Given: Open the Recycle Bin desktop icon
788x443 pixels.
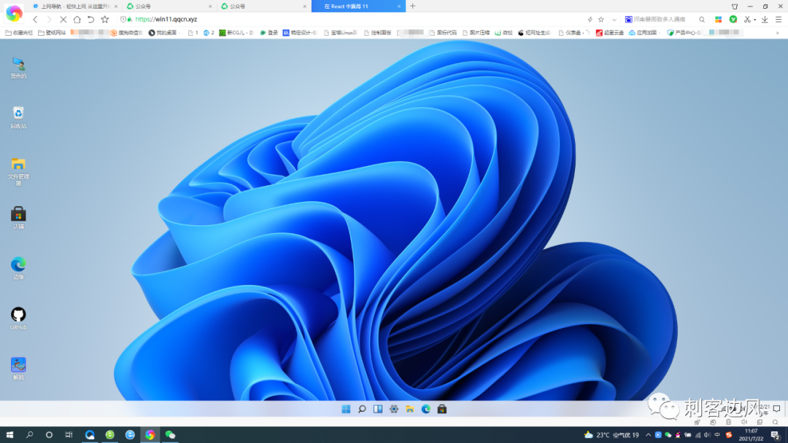Looking at the screenshot, I should (18, 118).
